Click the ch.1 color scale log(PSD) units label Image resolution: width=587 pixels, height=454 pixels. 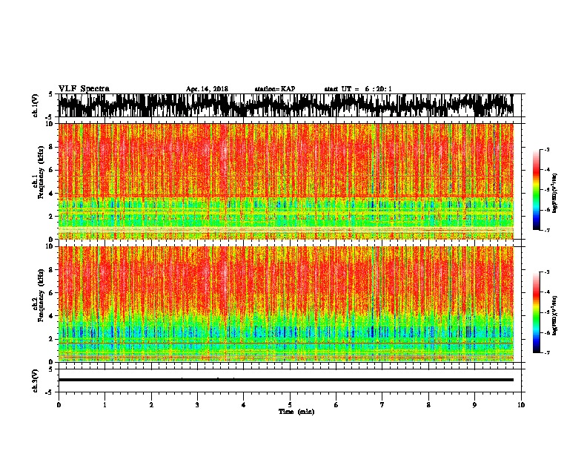click(x=555, y=193)
